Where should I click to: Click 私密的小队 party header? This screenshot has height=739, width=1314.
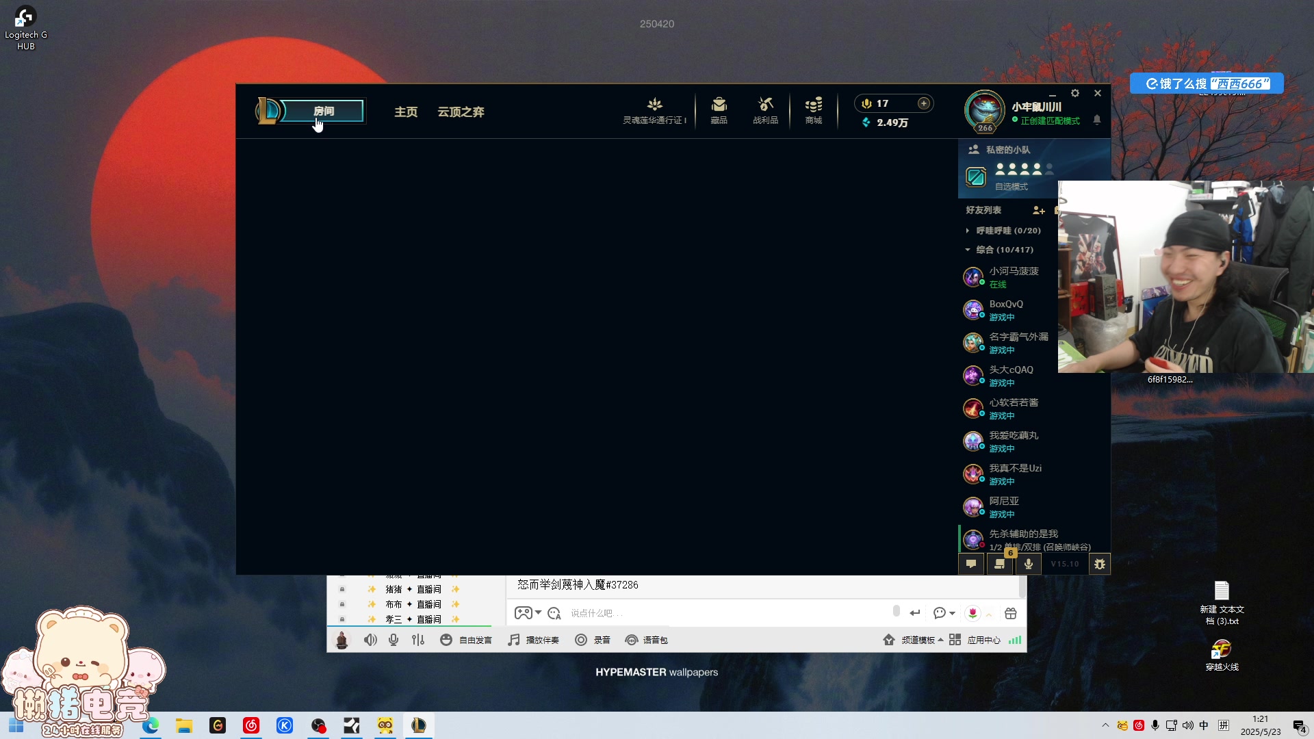[x=1007, y=149]
